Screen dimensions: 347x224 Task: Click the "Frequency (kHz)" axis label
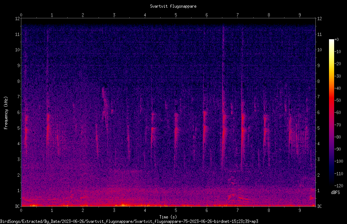coord(6,113)
